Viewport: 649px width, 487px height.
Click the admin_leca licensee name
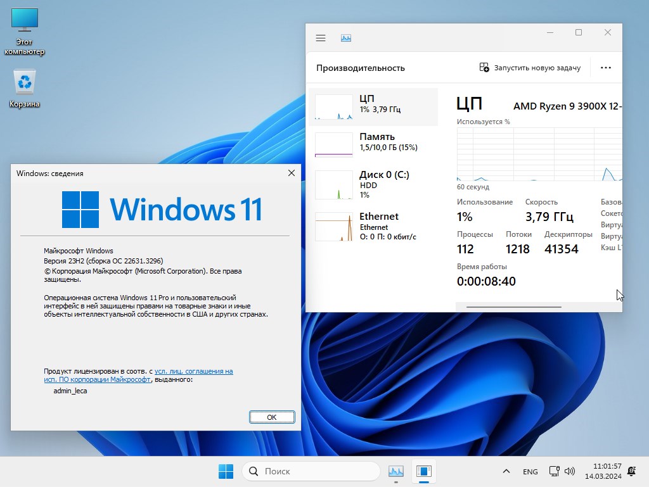pos(70,391)
